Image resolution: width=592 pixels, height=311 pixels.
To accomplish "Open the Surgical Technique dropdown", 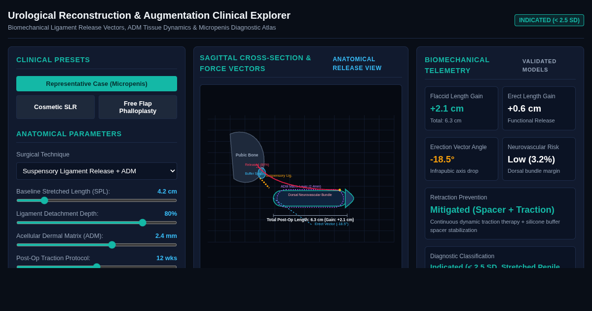I will (97, 171).
